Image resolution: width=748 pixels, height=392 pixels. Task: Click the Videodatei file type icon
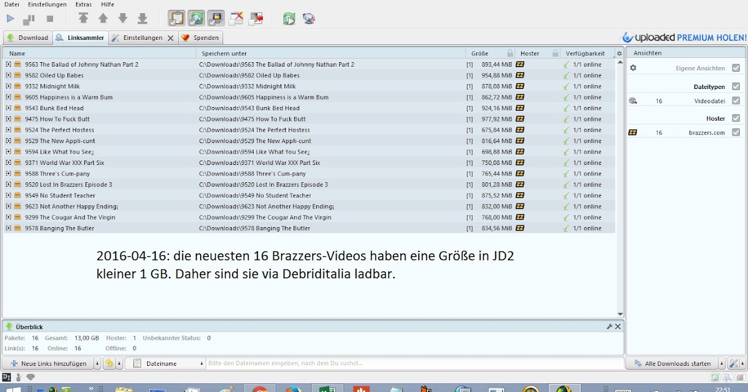633,101
